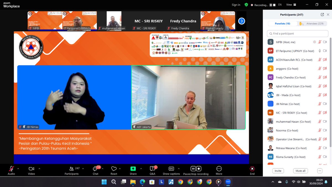
Task: Toggle microphone for ET Paripurno | UPNVY
Action: (x=320, y=51)
